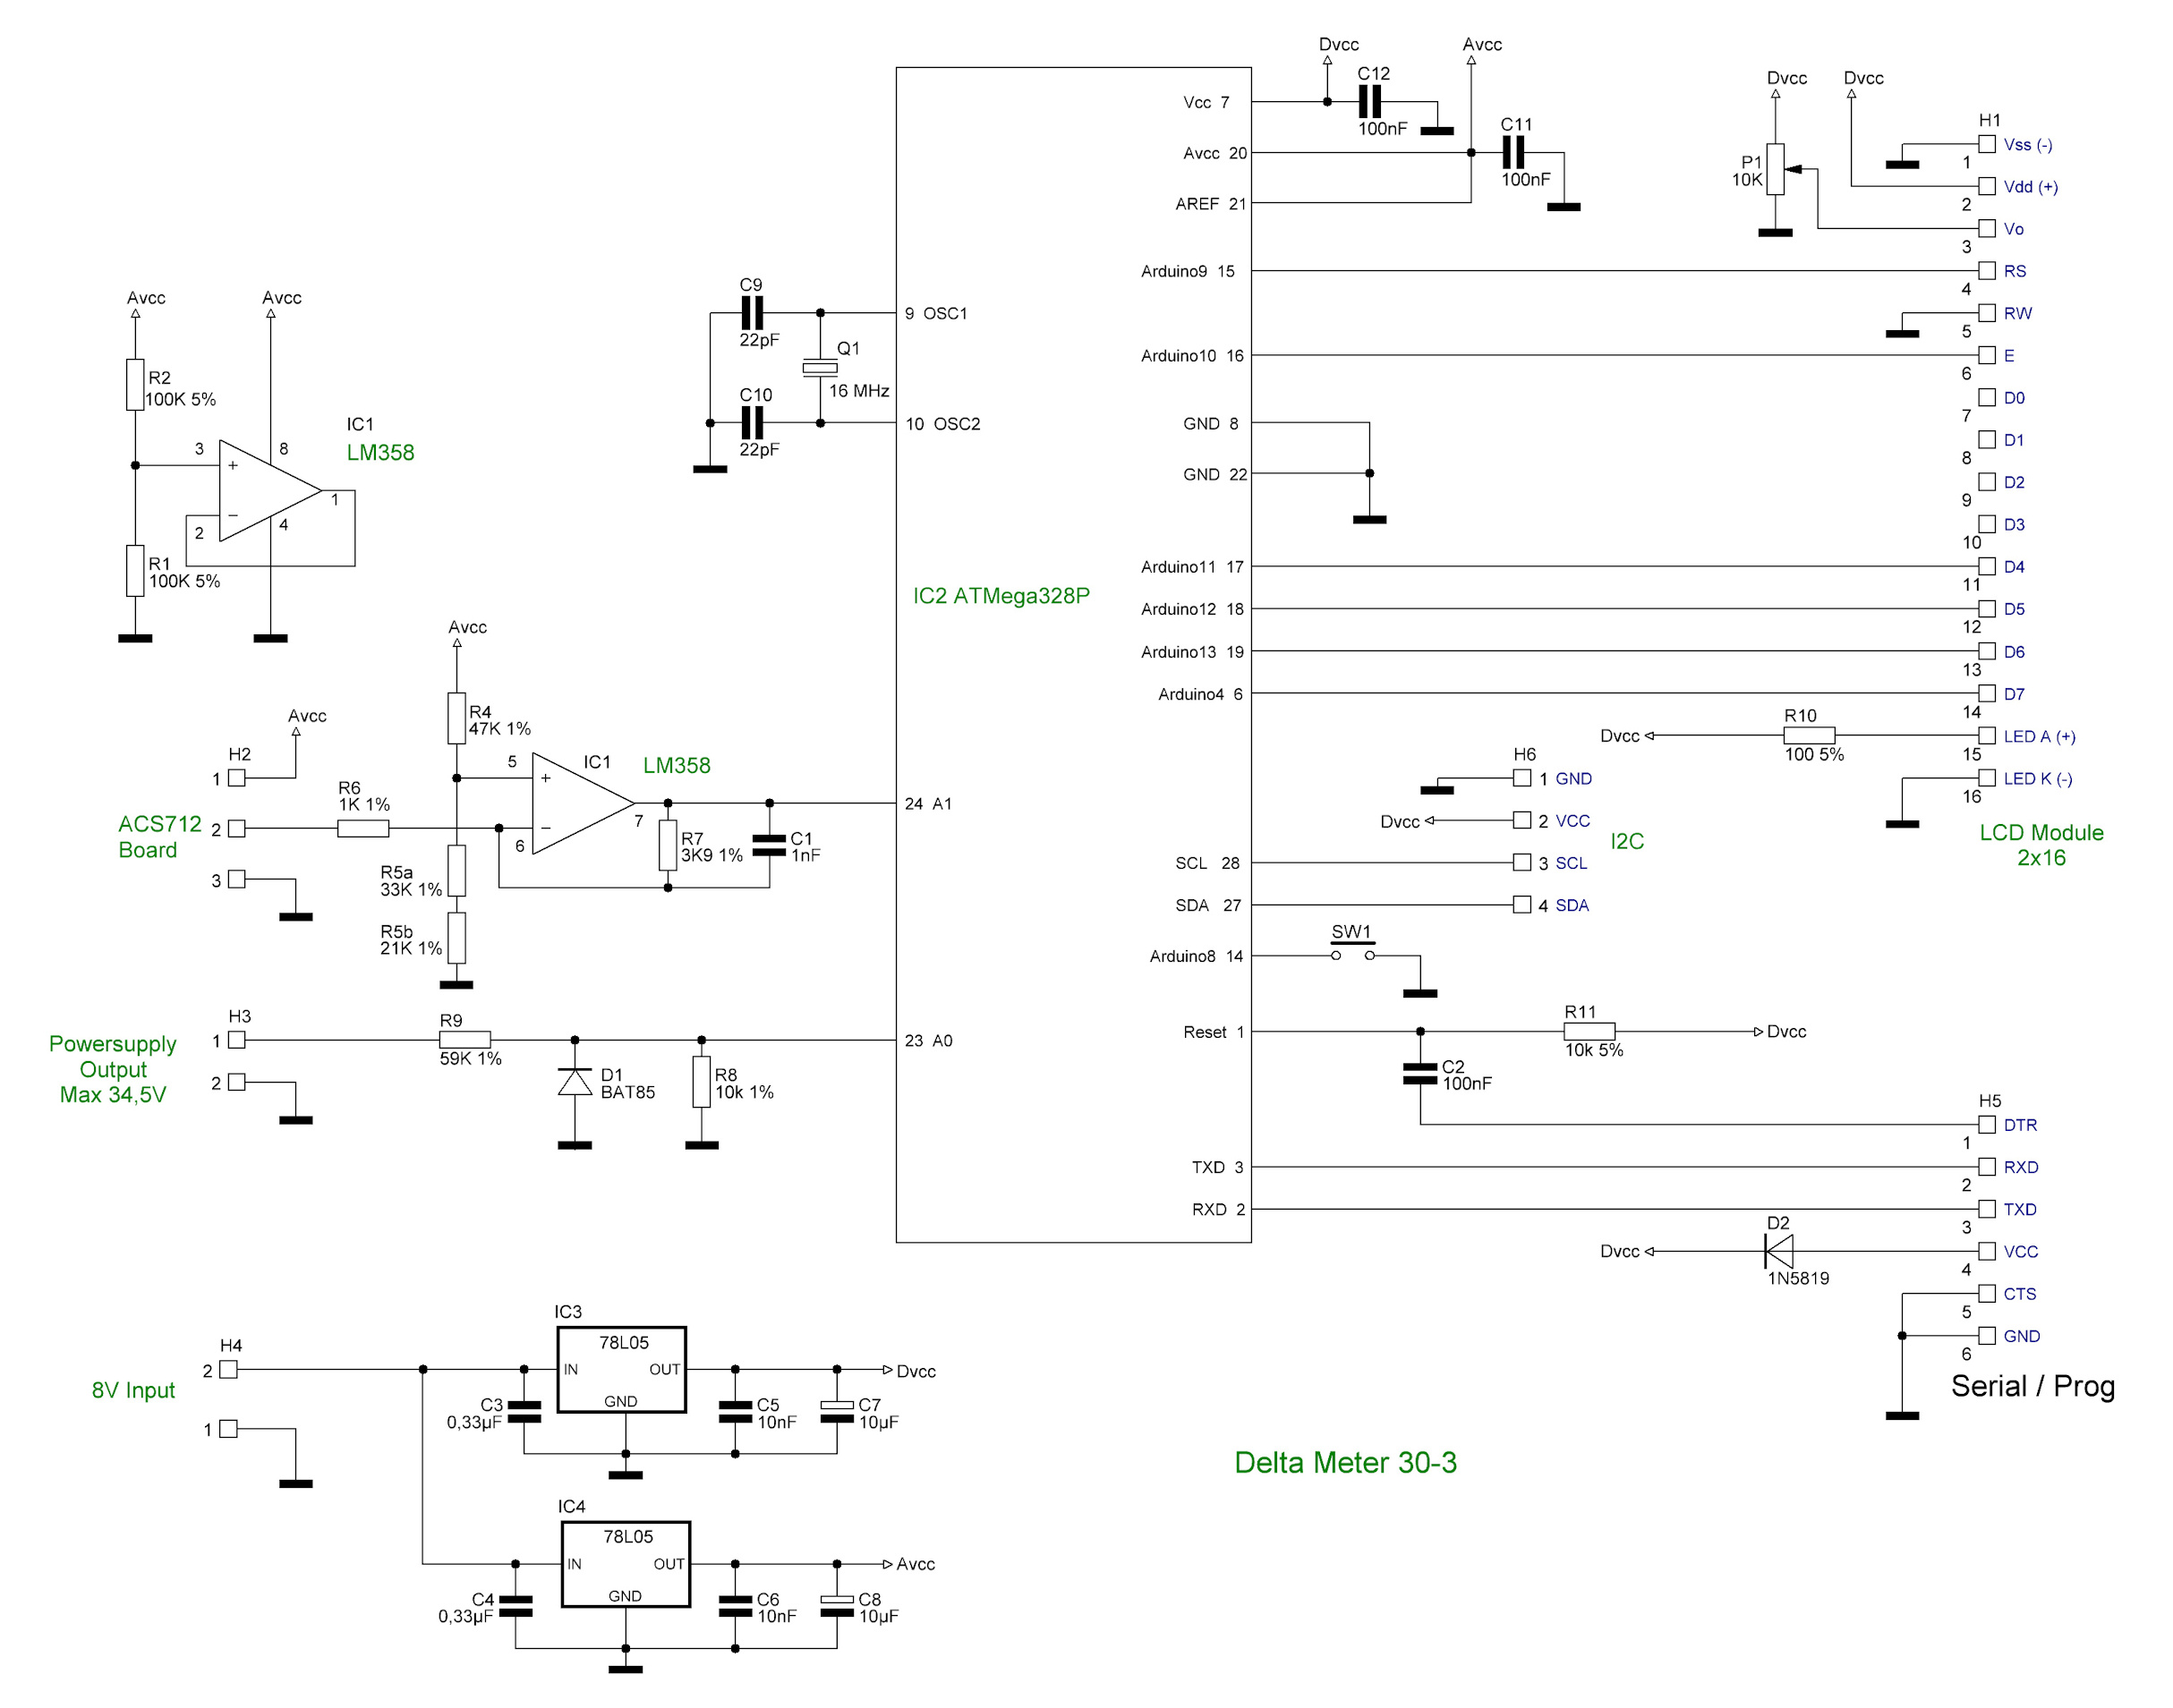The width and height of the screenshot is (2173, 1708).
Task: Click the H6 SDA pin 4 pad
Action: [x=1521, y=904]
